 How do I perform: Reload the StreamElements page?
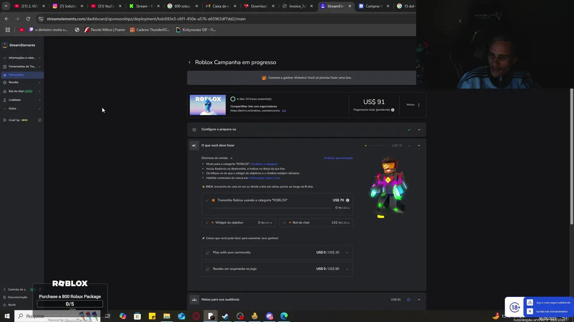pos(28,19)
